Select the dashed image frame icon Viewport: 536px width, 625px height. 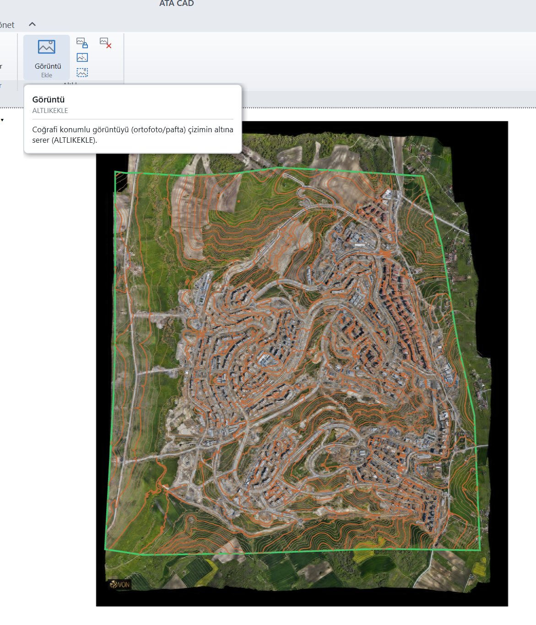click(82, 72)
